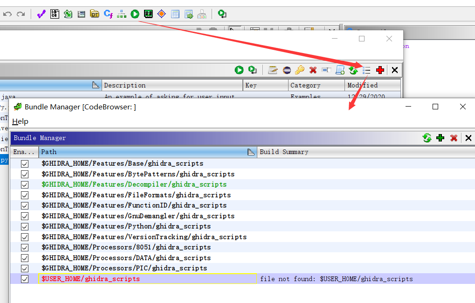Open the Bytes viewer 1001 icon
The width and height of the screenshot is (475, 303).
pos(55,14)
